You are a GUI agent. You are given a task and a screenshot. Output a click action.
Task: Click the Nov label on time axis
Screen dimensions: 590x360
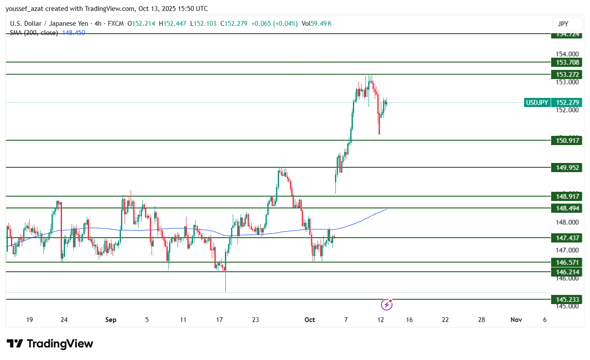tap(516, 320)
